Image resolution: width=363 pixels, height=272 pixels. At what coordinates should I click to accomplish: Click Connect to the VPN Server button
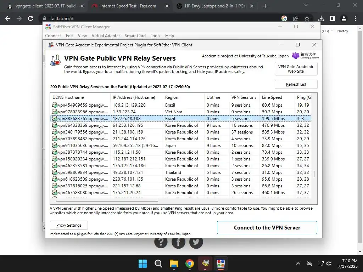[x=267, y=228]
